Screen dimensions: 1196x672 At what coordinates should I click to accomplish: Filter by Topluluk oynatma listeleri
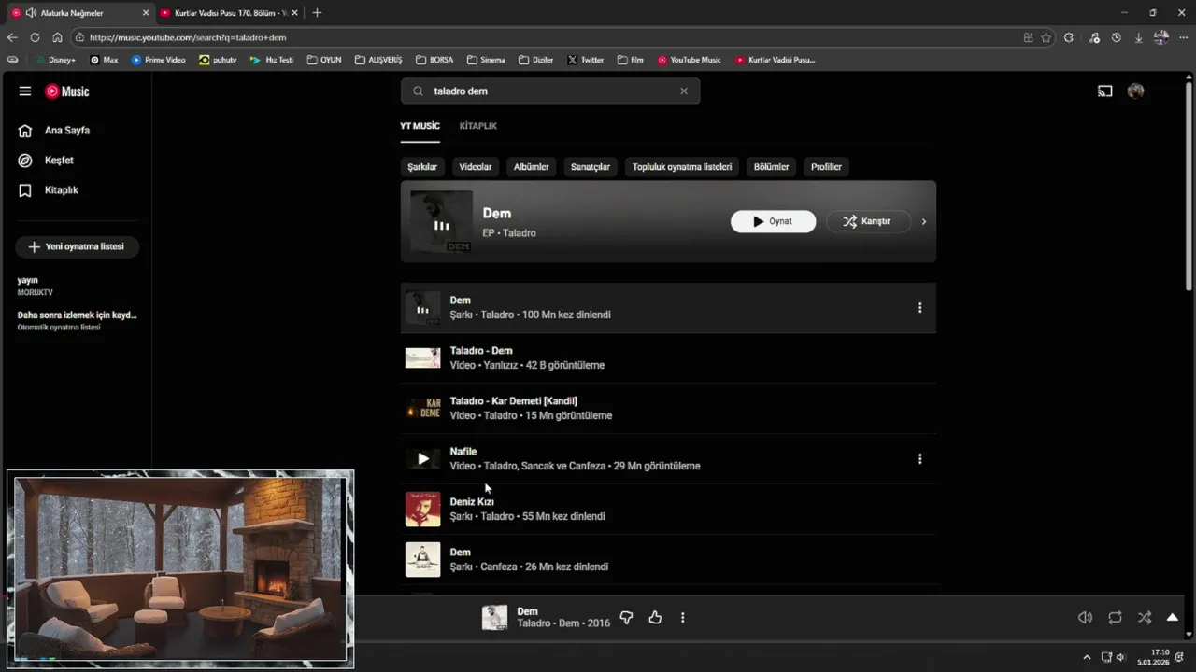[x=682, y=167]
